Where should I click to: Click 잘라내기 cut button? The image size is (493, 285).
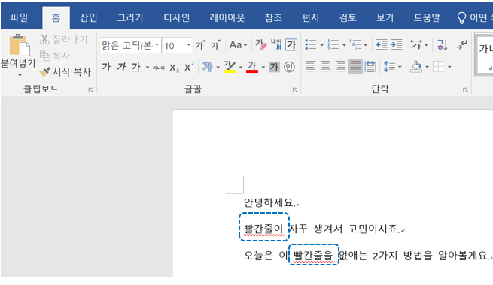64,39
